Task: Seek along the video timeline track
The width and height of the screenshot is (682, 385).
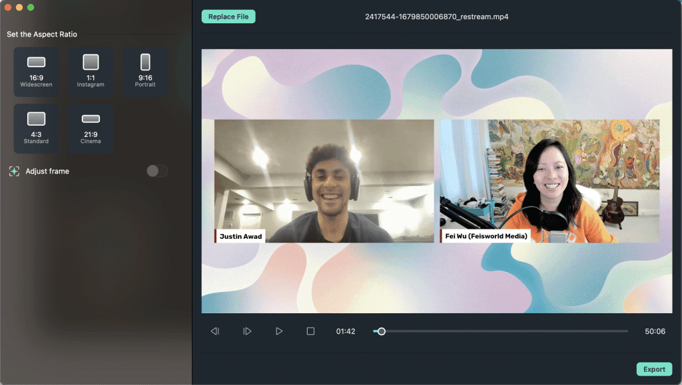Action: coord(500,331)
